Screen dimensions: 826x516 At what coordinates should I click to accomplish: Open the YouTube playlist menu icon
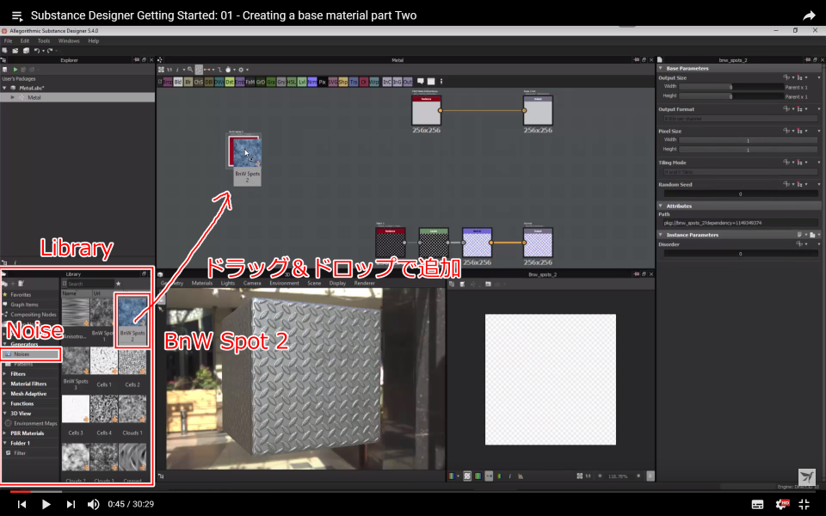click(x=17, y=15)
